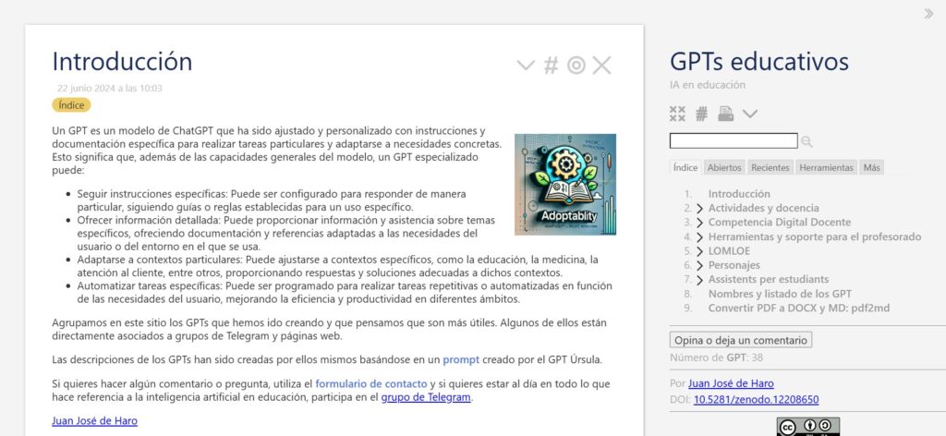Open Assistents per estudiants index link

tap(769, 279)
